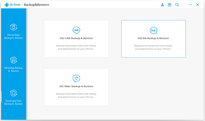Open the user account icon in title bar
This screenshot has height=121, width=205.
pos(162,5)
